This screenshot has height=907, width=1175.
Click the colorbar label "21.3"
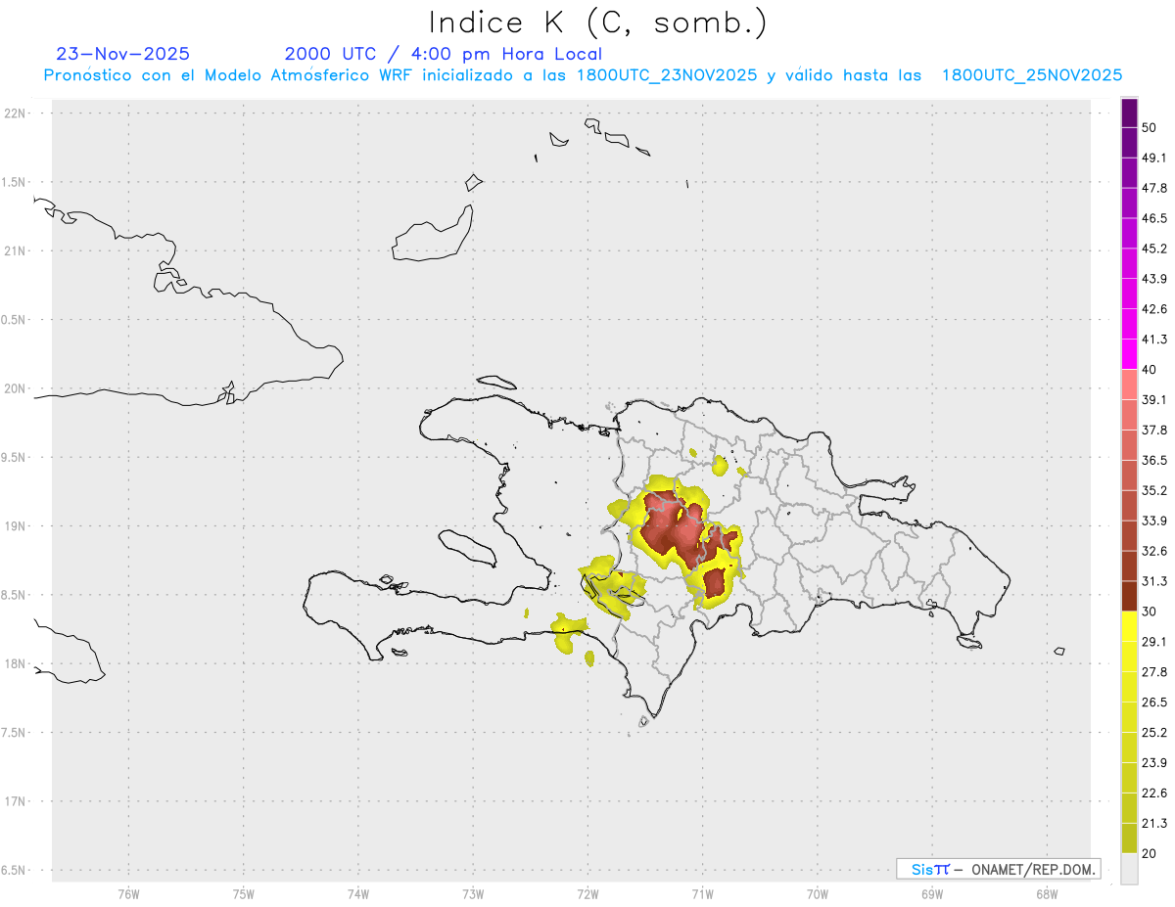click(x=1154, y=823)
